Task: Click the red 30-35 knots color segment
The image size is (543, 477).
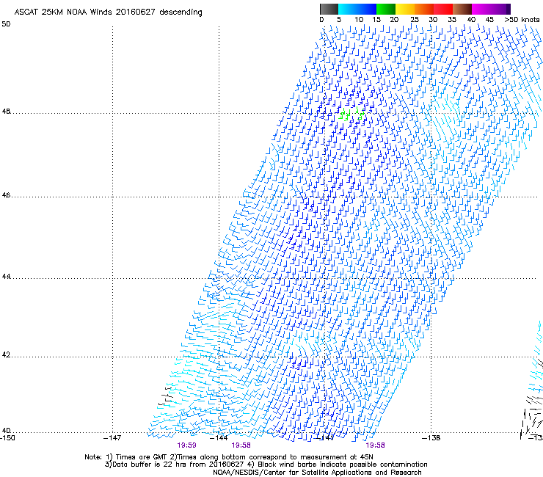Action: pos(443,9)
